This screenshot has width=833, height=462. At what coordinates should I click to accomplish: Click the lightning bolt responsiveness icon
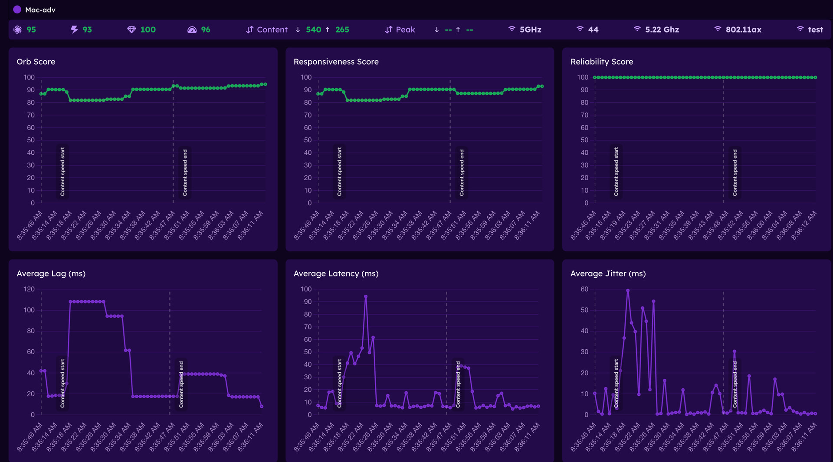click(74, 29)
